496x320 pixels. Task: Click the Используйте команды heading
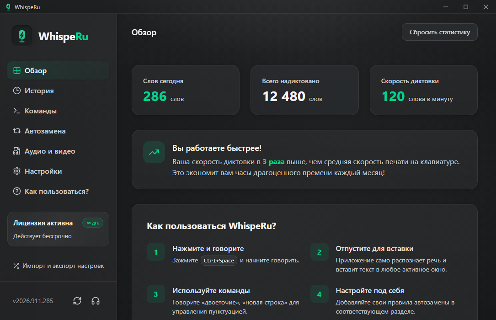click(211, 291)
